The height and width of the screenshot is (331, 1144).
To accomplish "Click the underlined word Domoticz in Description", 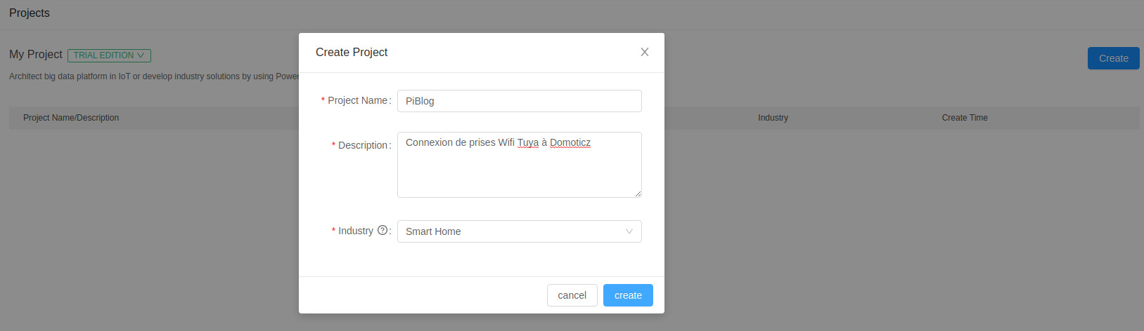I will [x=570, y=142].
